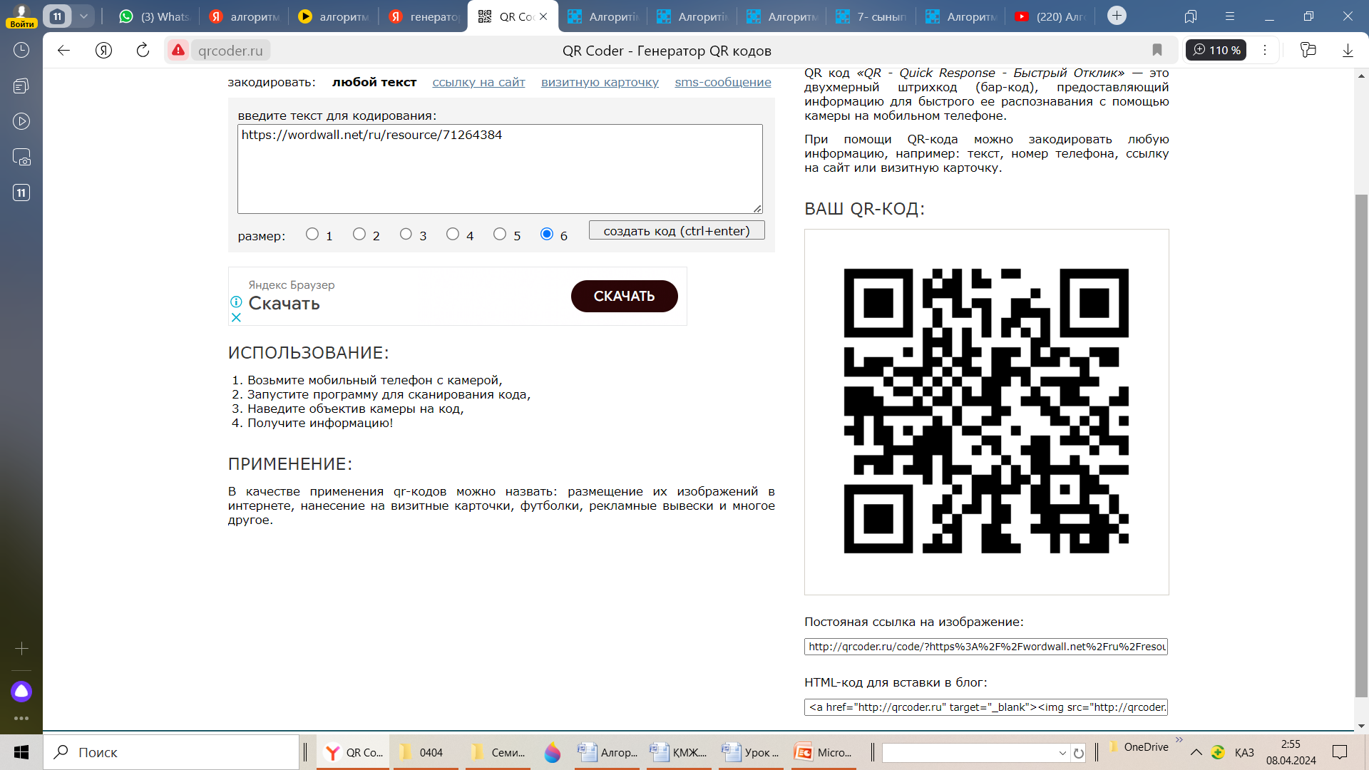Open 'ссылку на сайт' link
The height and width of the screenshot is (770, 1369).
click(x=478, y=82)
